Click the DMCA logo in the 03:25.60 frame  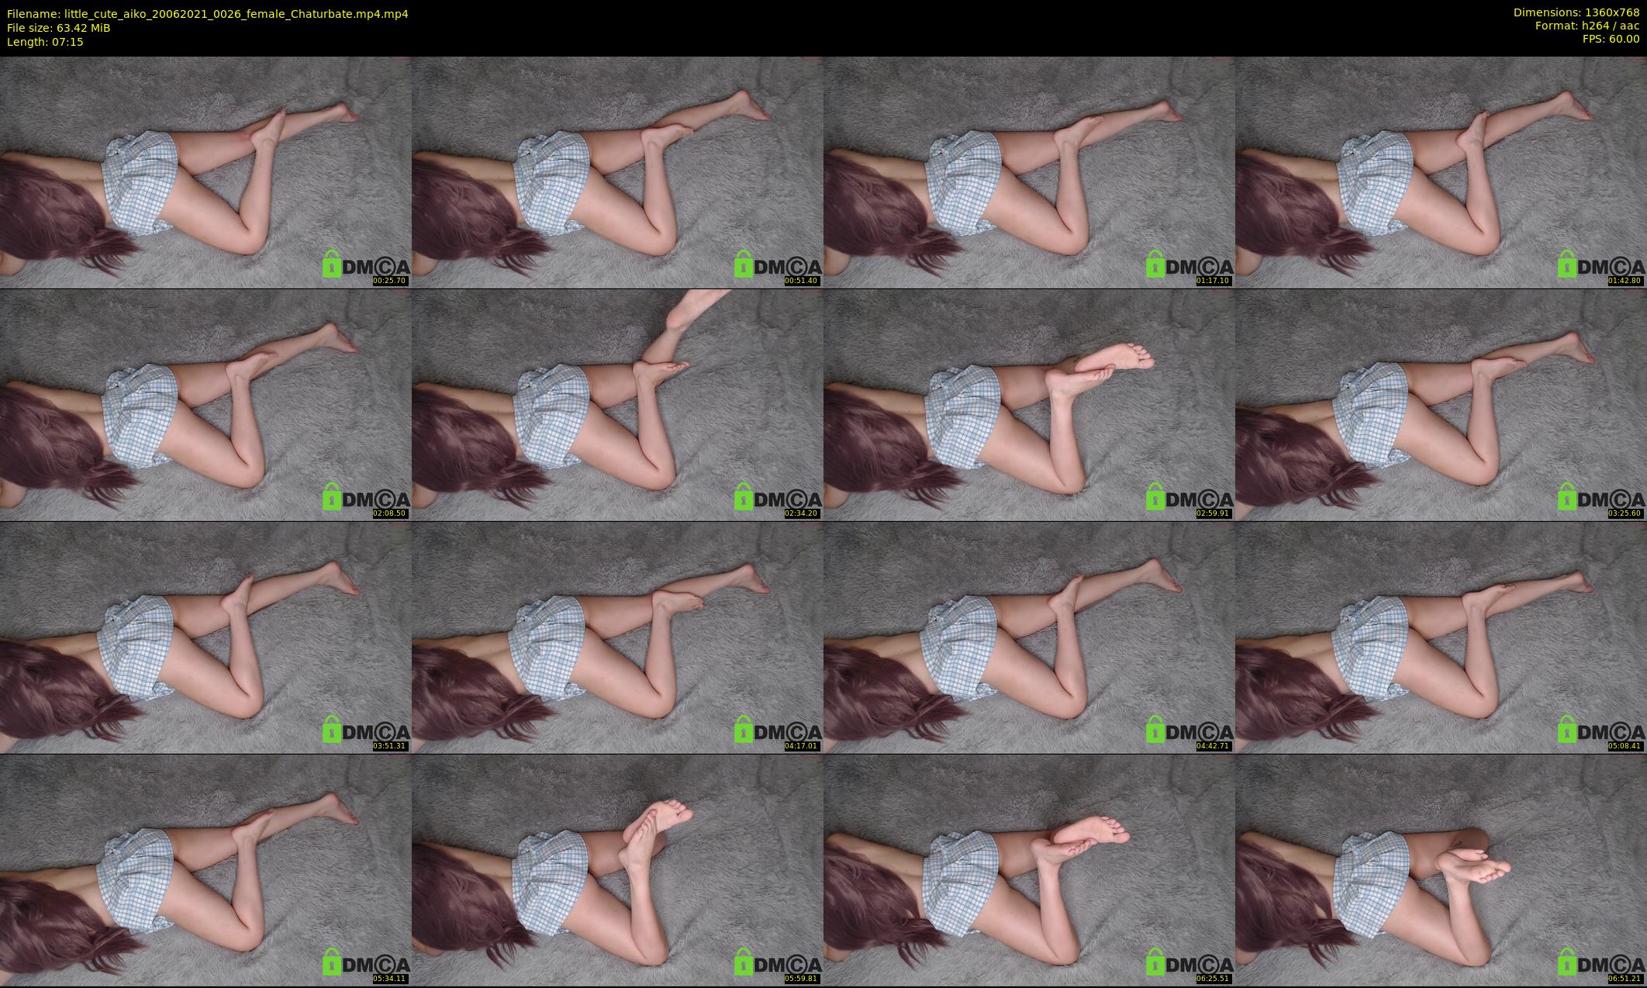coord(1601,499)
